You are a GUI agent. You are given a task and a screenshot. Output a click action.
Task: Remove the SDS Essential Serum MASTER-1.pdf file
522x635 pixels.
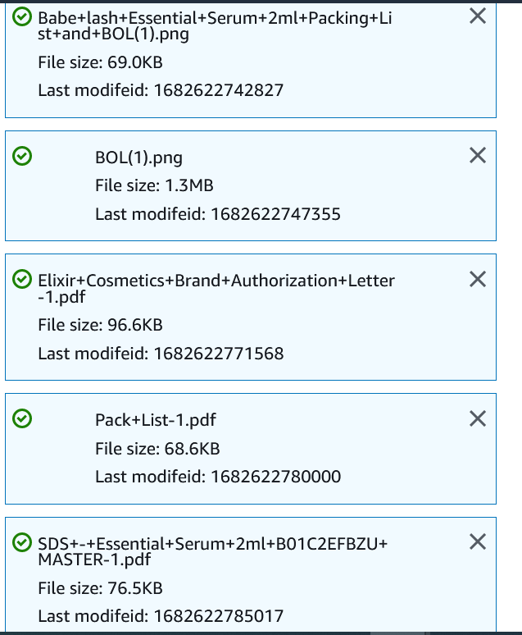pos(478,541)
